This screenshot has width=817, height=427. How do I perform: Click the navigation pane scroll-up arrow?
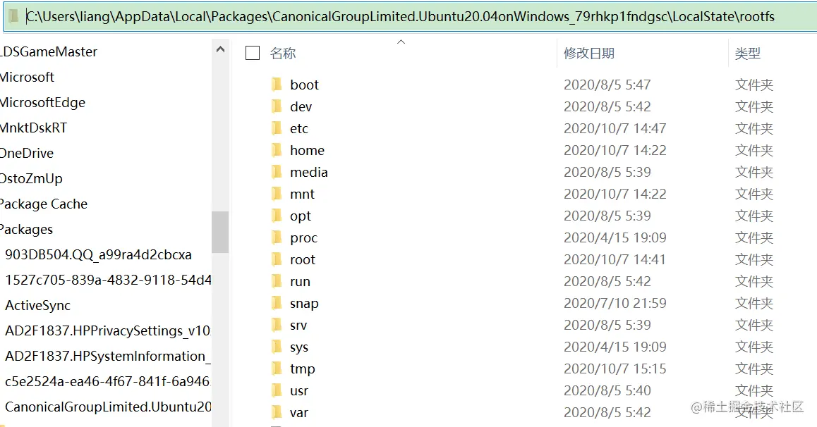pyautogui.click(x=220, y=49)
